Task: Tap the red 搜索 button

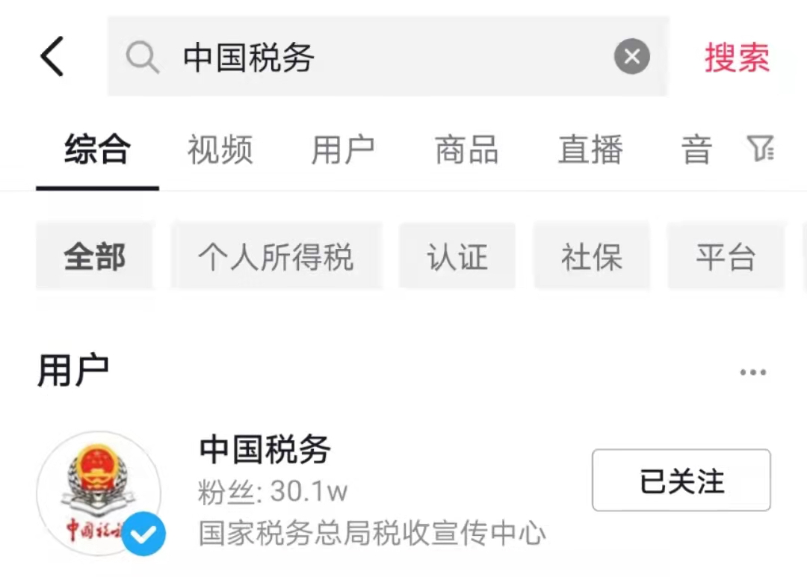Action: point(737,57)
